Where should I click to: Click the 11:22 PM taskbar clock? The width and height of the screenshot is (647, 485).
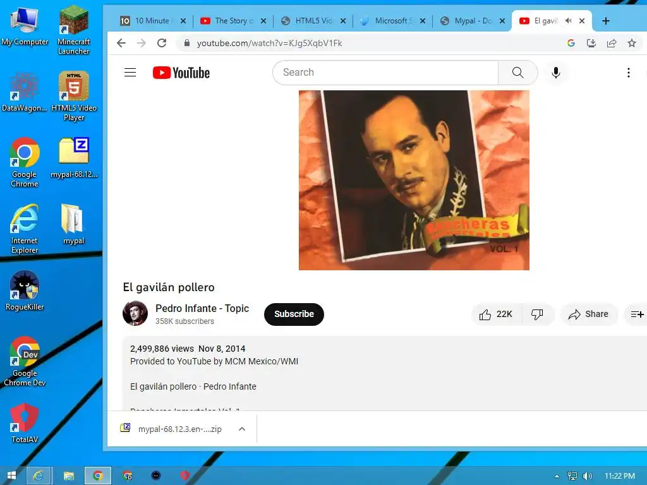coord(620,476)
